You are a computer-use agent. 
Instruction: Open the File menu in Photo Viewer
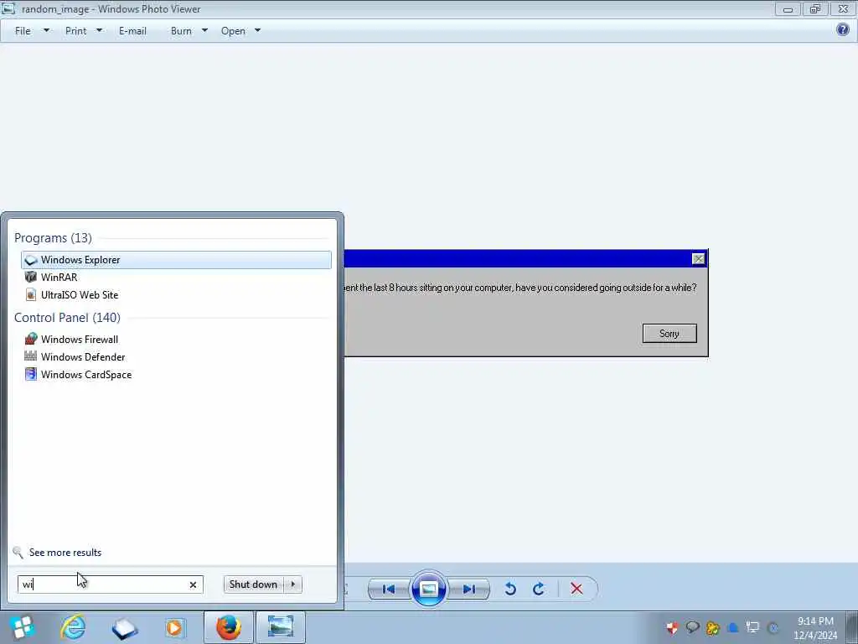tap(23, 31)
